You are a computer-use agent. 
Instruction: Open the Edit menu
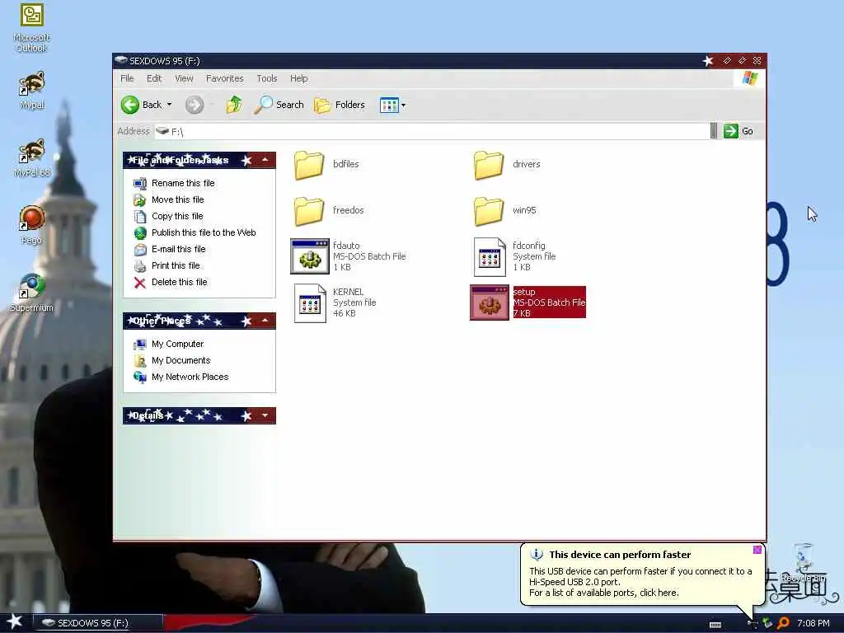pyautogui.click(x=154, y=78)
